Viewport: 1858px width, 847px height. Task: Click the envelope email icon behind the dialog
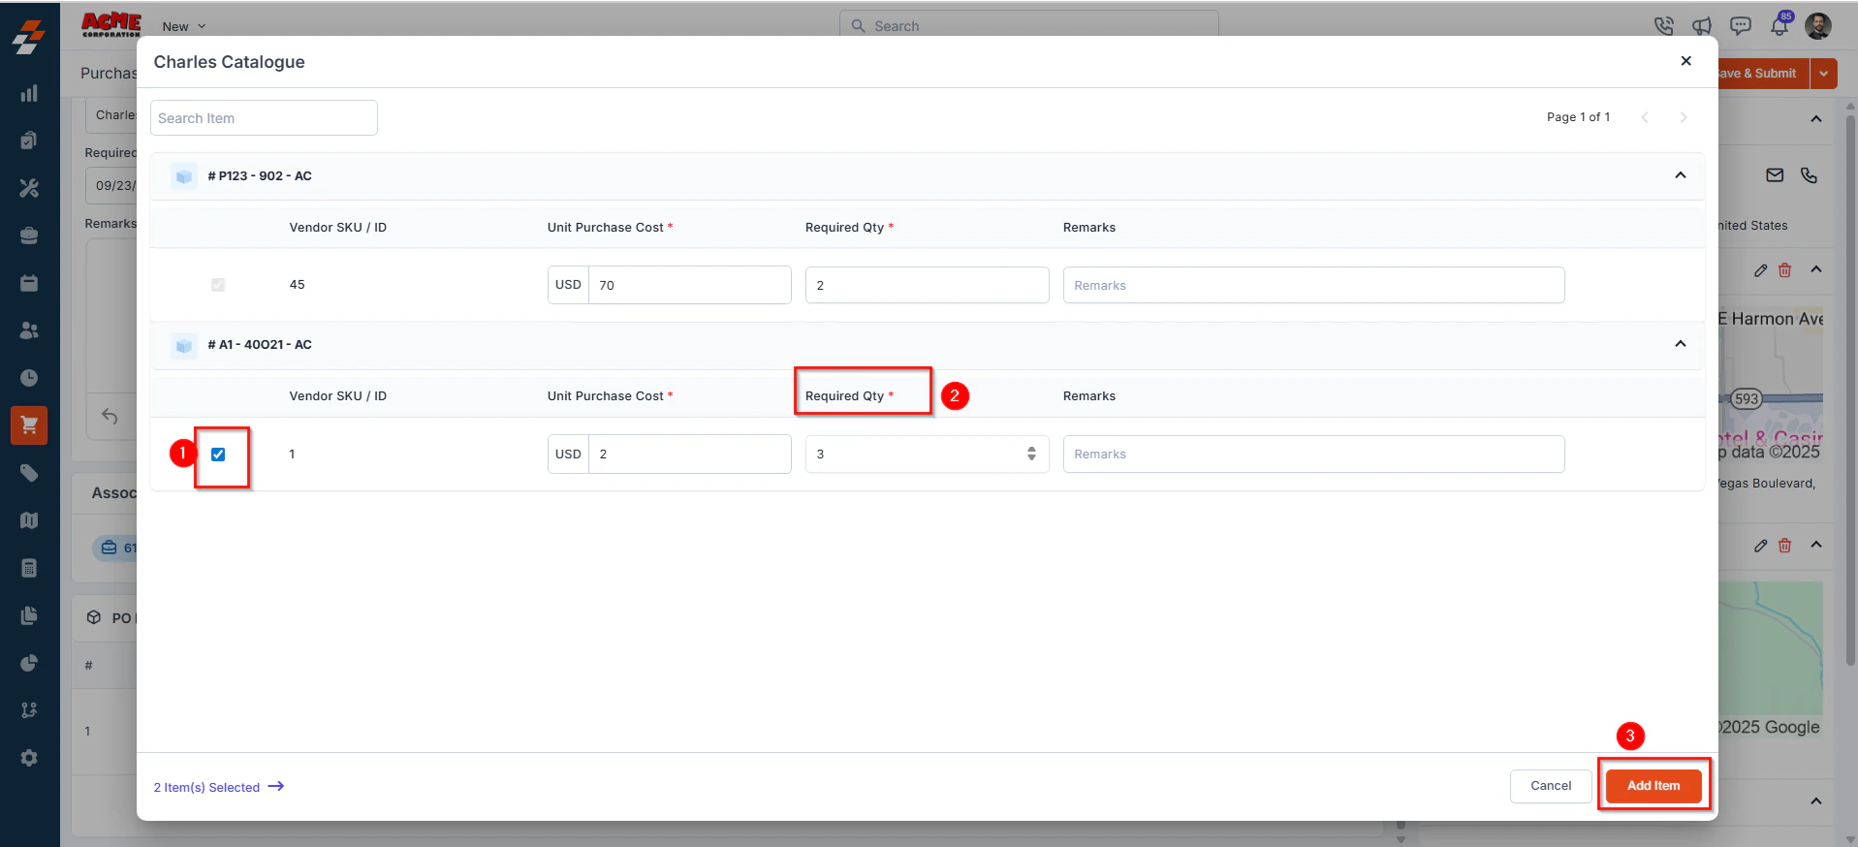(x=1775, y=175)
